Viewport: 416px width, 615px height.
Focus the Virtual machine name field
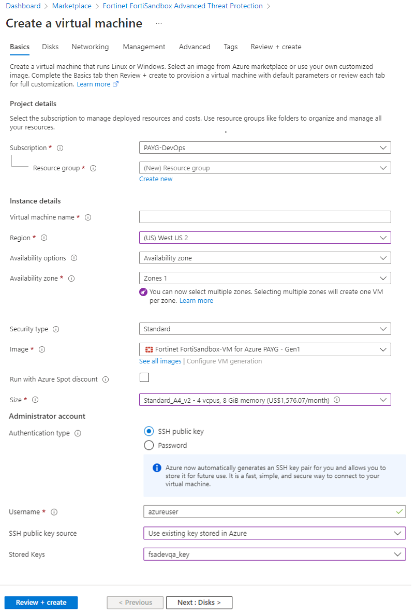click(265, 217)
